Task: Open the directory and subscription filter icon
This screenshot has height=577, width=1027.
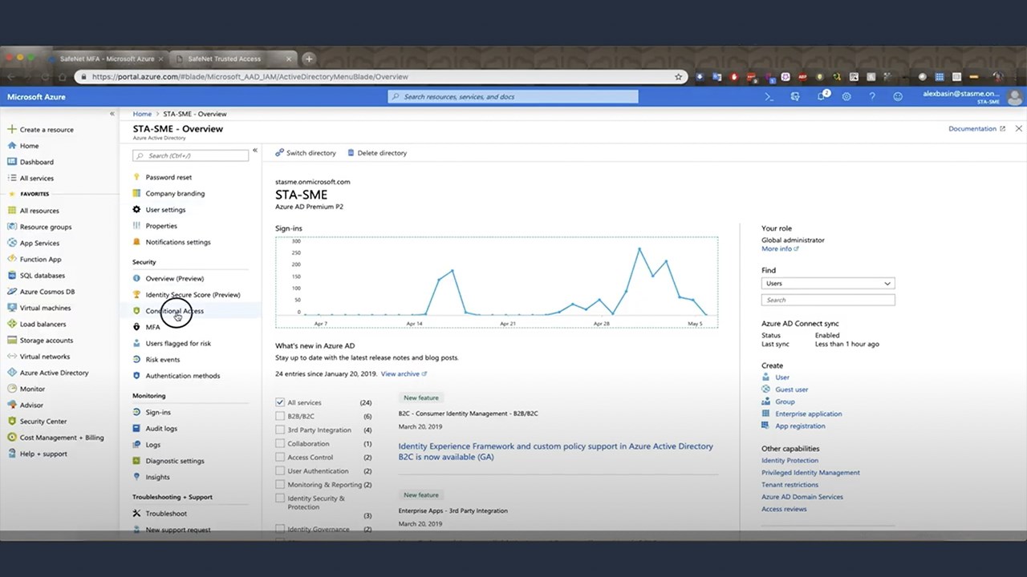Action: point(795,96)
